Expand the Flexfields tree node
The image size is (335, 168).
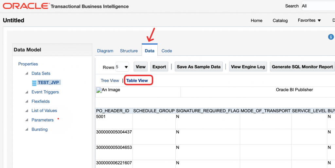[26, 102]
